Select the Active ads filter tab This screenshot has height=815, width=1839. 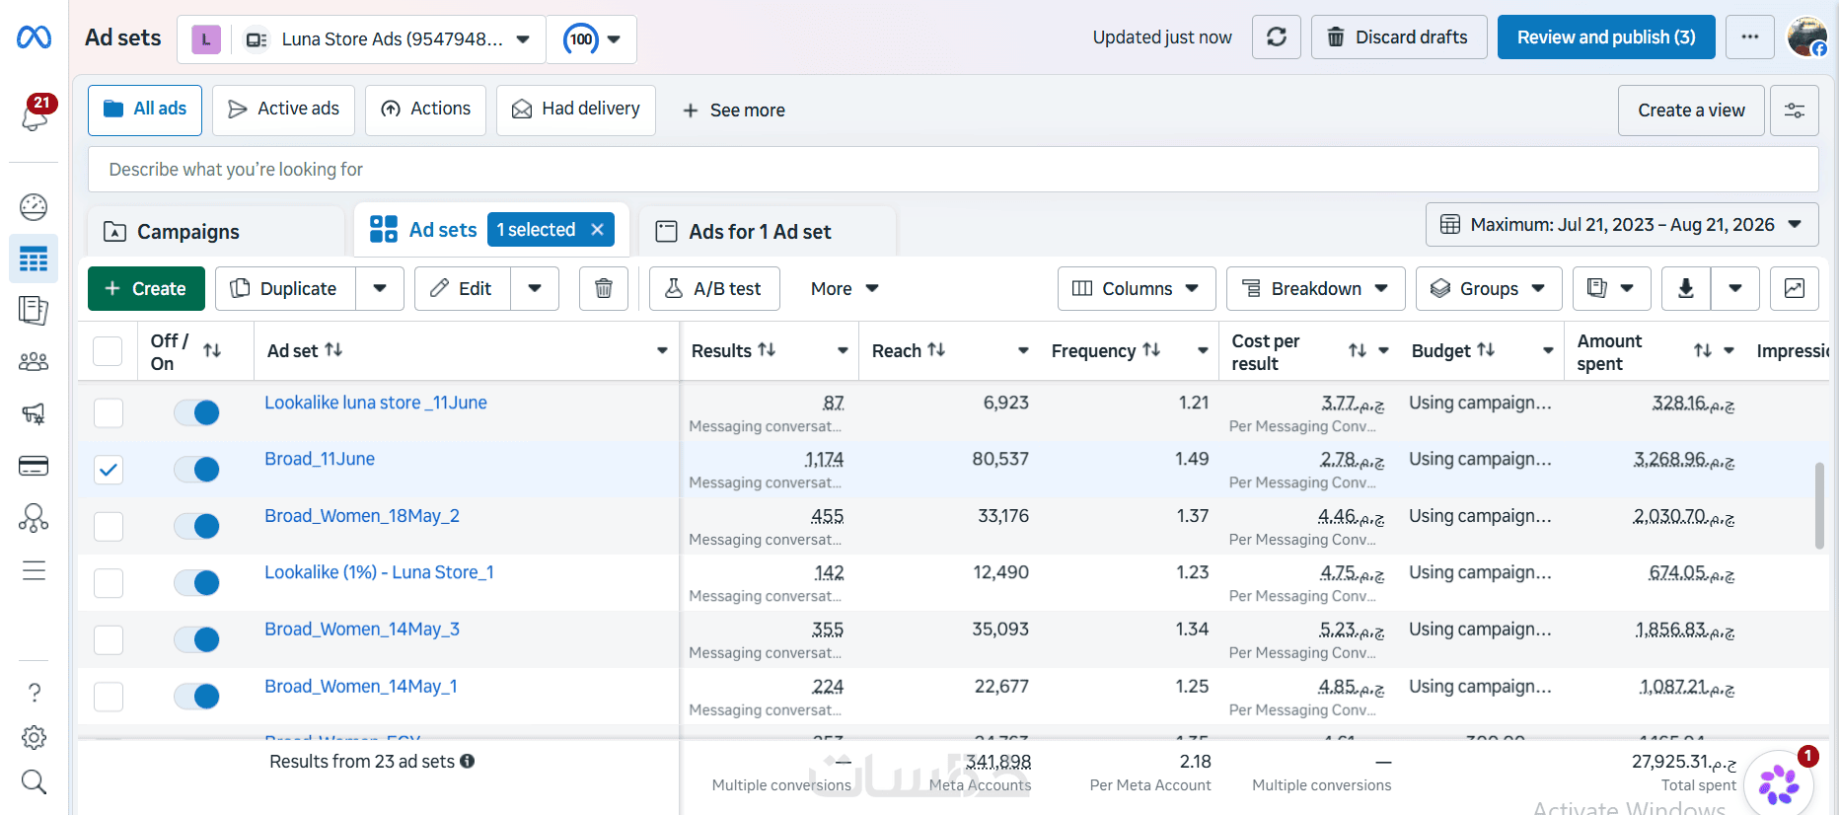pyautogui.click(x=283, y=110)
